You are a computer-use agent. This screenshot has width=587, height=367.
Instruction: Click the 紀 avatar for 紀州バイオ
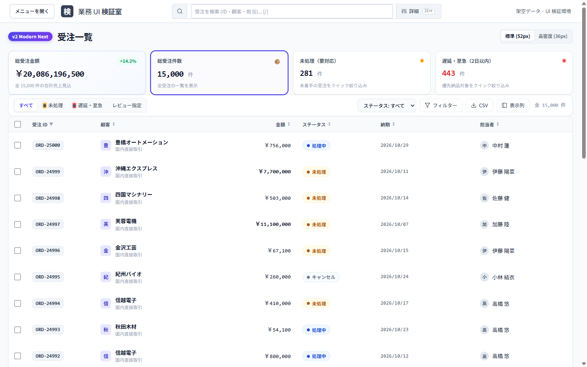106,277
